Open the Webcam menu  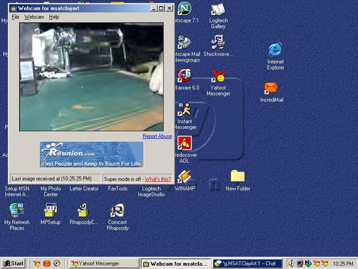click(34, 17)
